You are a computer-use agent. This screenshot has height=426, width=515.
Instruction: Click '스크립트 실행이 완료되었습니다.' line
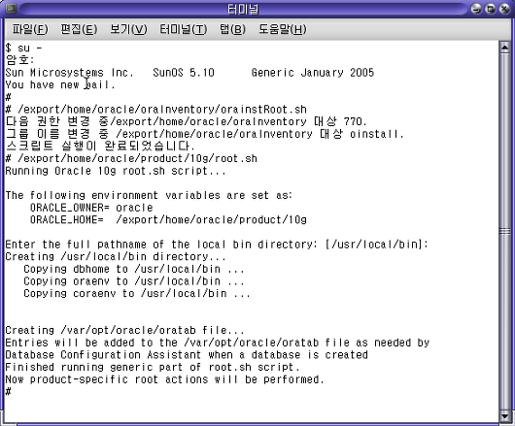point(100,146)
